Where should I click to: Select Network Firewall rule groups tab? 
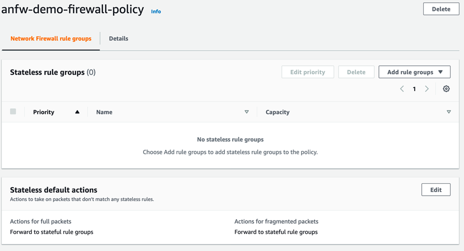[51, 39]
